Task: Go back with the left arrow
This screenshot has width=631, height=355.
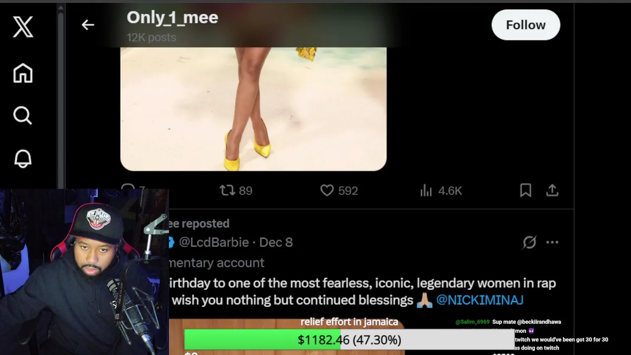Action: [x=88, y=25]
